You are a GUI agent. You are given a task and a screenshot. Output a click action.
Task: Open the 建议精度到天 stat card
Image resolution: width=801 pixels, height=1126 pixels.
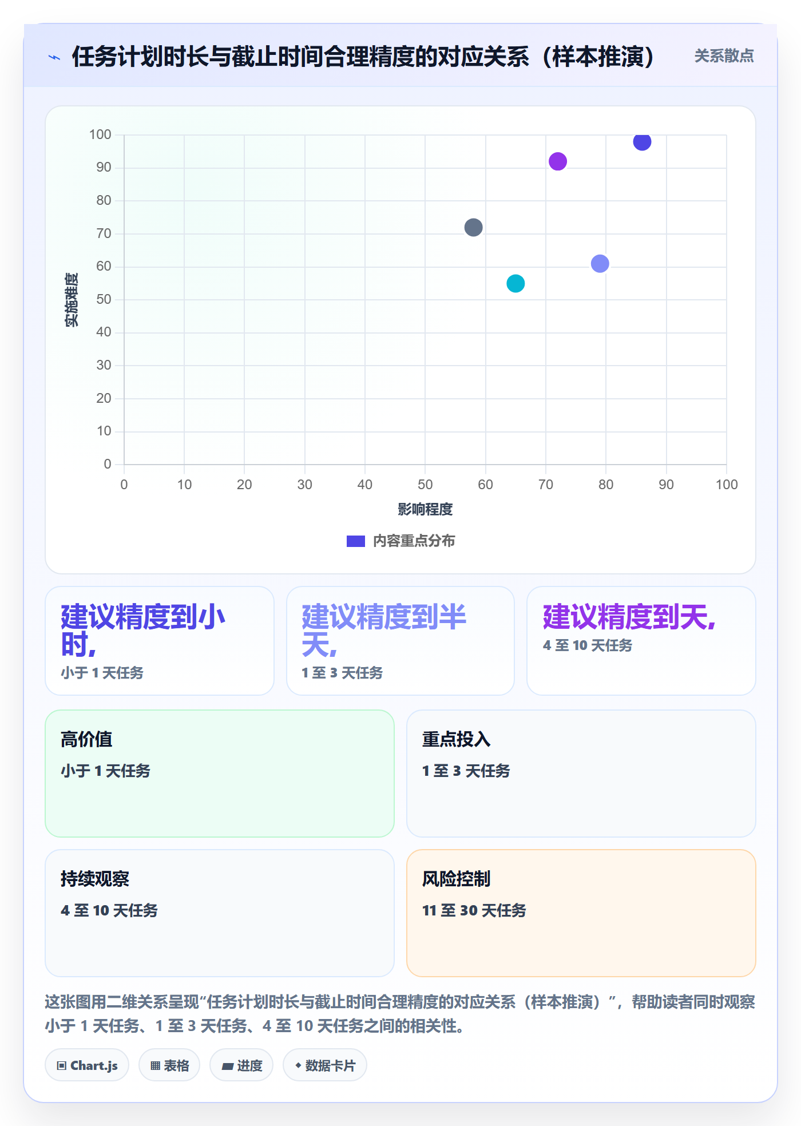641,641
